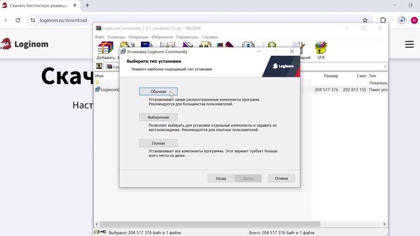420x236 pixels.
Task: Click the WinRAR Info toolbar icon
Action: click(248, 45)
